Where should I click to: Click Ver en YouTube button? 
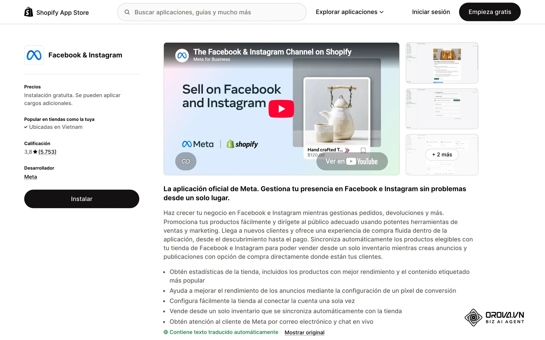click(x=352, y=161)
